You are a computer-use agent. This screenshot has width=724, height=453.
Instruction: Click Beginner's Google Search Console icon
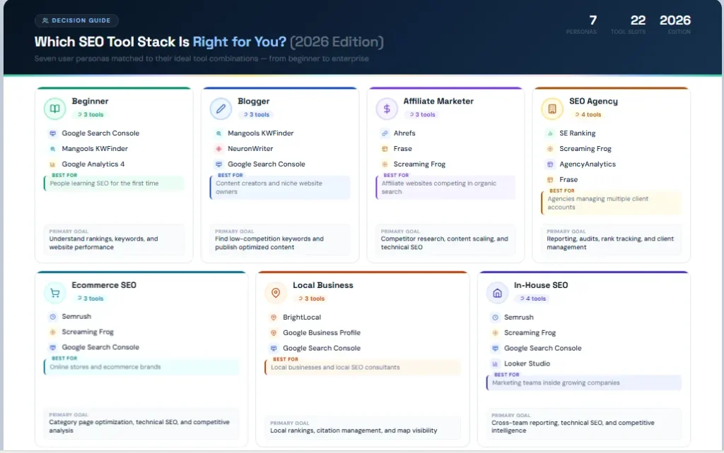coord(52,133)
